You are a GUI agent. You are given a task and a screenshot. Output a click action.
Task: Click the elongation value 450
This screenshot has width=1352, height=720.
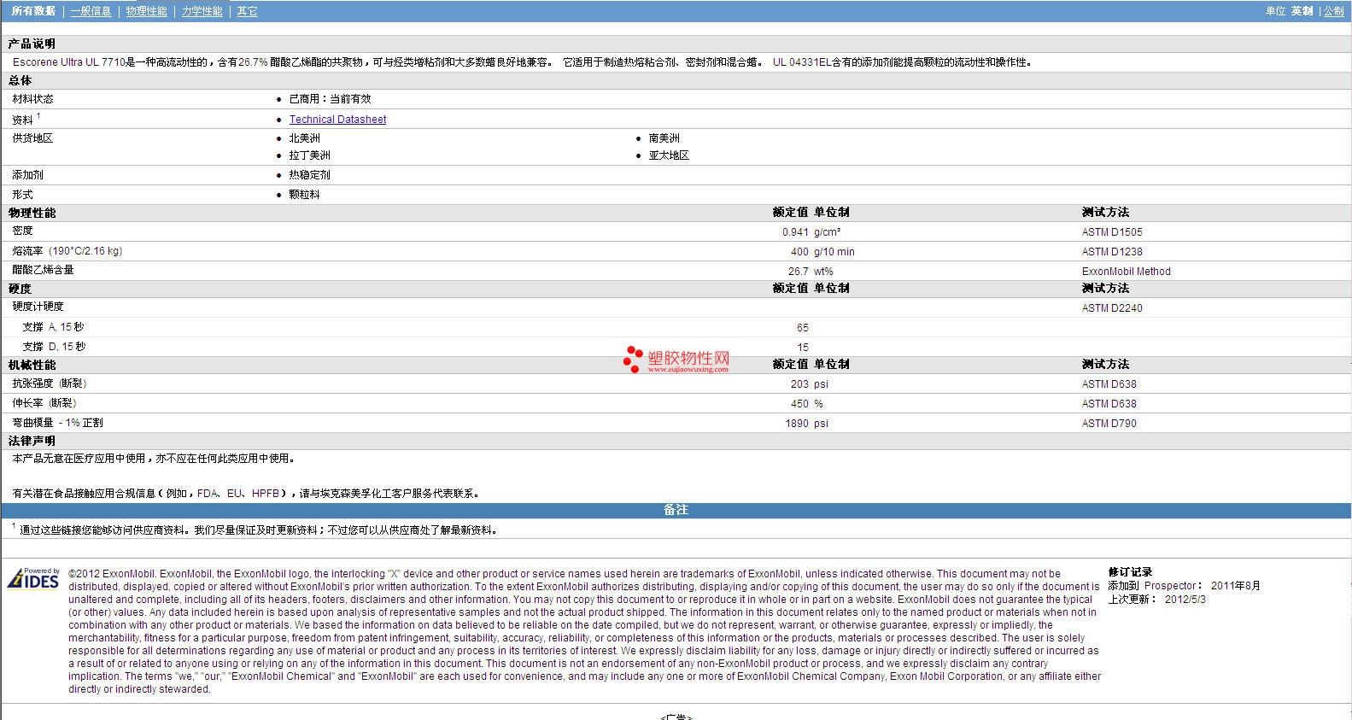pyautogui.click(x=799, y=404)
